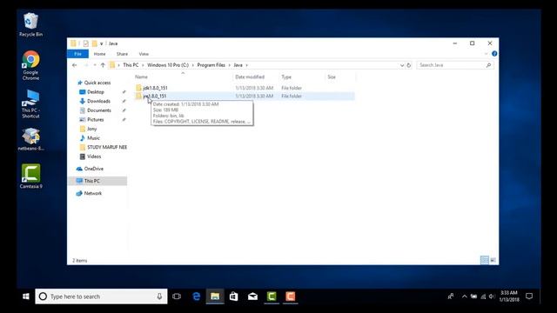
Task: Open the Mail app on taskbar
Action: [x=252, y=296]
